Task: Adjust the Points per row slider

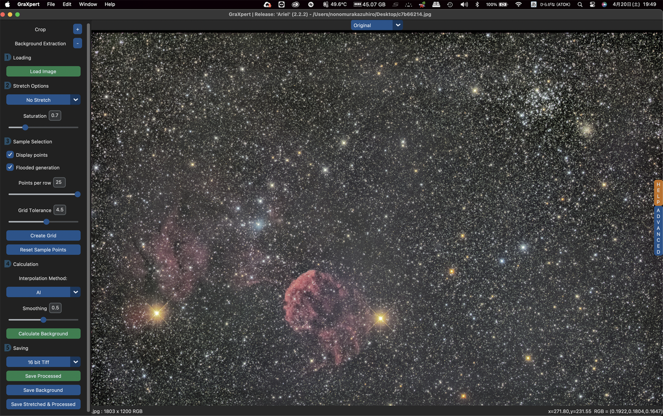Action: (x=77, y=194)
